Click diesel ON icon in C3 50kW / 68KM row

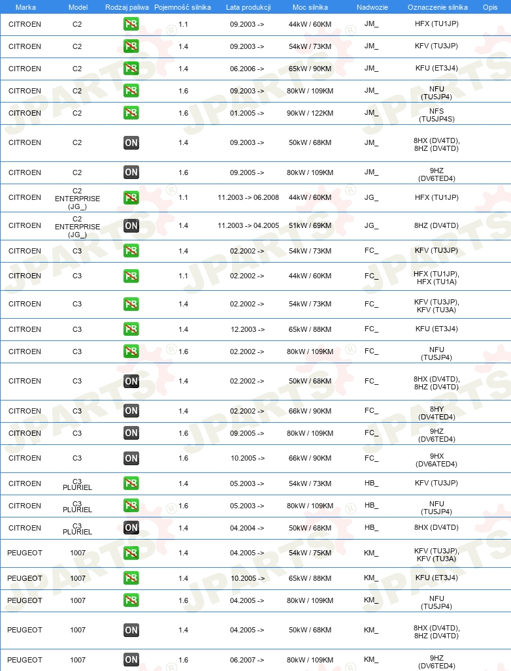[131, 382]
